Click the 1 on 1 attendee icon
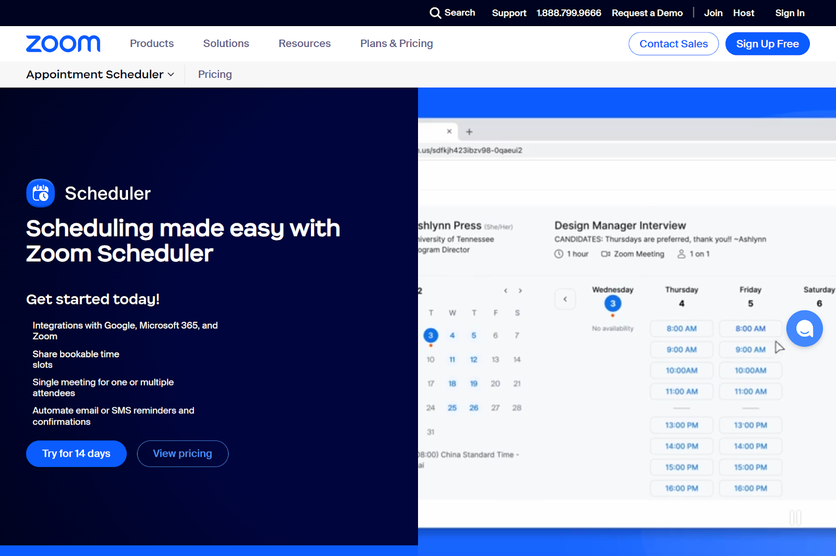The height and width of the screenshot is (556, 836). tap(681, 254)
